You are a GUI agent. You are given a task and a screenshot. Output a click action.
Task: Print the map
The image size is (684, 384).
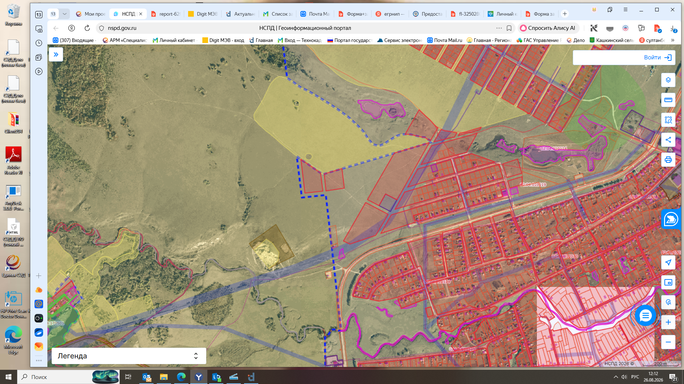point(668,160)
